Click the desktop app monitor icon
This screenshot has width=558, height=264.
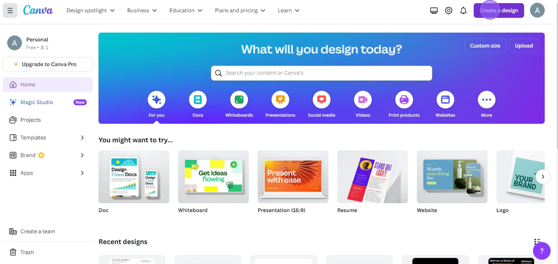click(x=434, y=11)
